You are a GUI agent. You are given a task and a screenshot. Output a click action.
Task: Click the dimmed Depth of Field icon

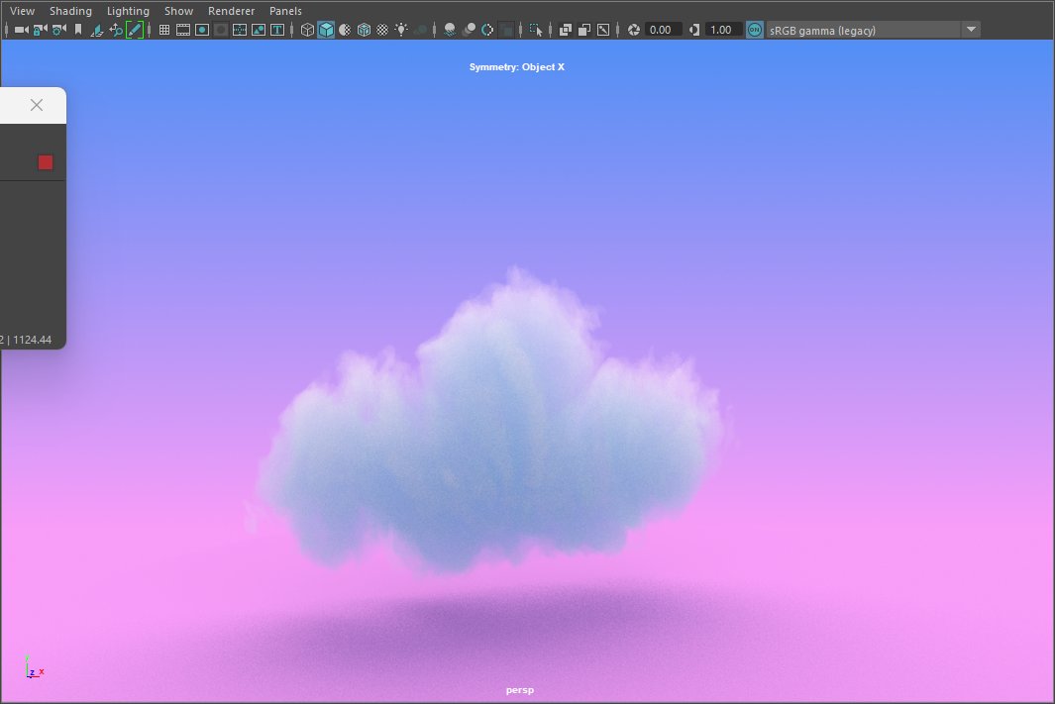coord(506,30)
